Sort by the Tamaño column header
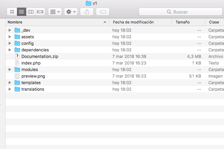The height and width of the screenshot is (149, 224). [188, 22]
